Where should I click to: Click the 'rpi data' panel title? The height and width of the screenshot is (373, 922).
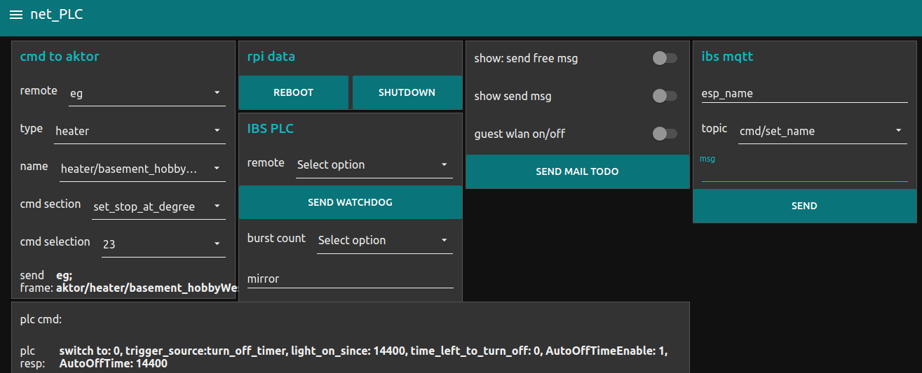click(271, 57)
